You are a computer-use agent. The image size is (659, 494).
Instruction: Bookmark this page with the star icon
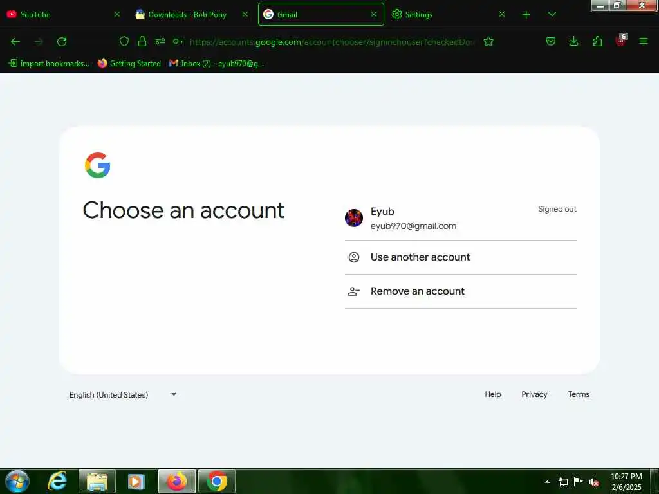click(488, 41)
